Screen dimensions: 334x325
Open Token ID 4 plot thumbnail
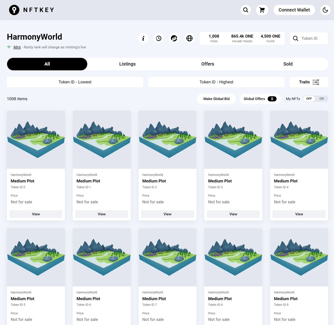click(x=299, y=140)
